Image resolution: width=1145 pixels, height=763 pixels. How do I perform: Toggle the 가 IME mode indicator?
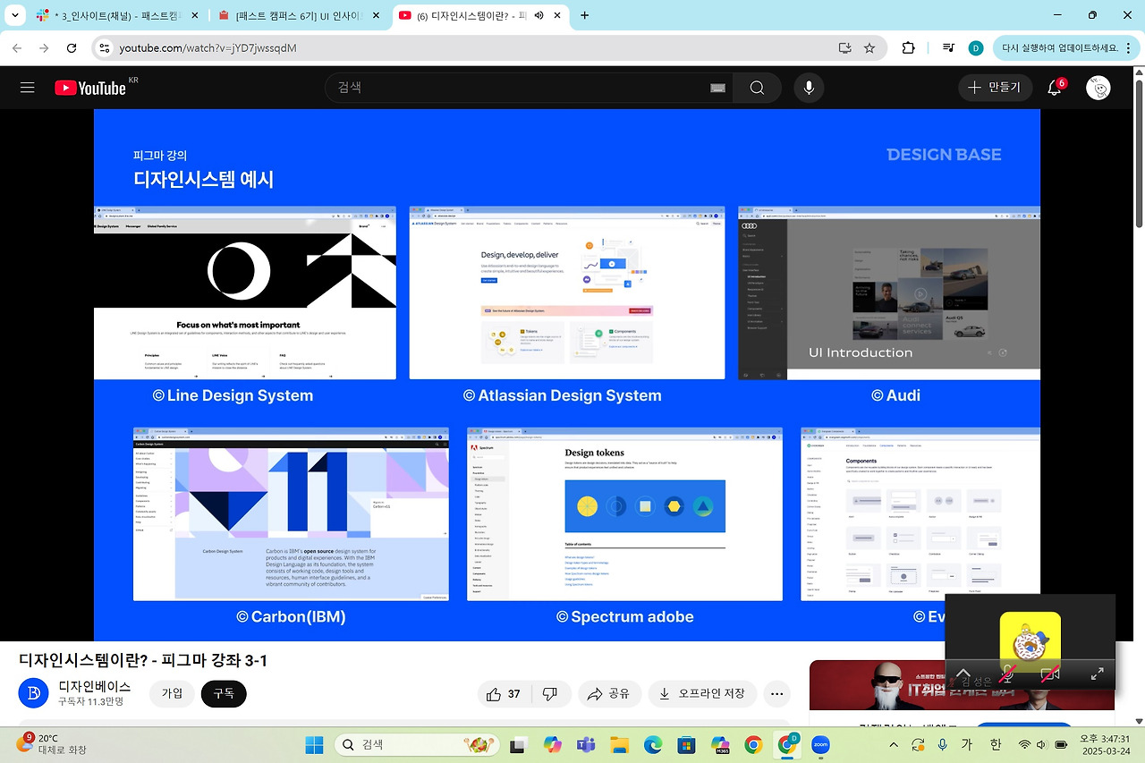(x=967, y=744)
